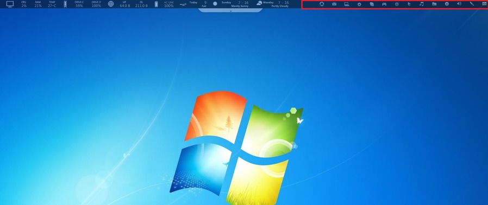Open music with the note icon
The image size is (488, 205).
422,4
